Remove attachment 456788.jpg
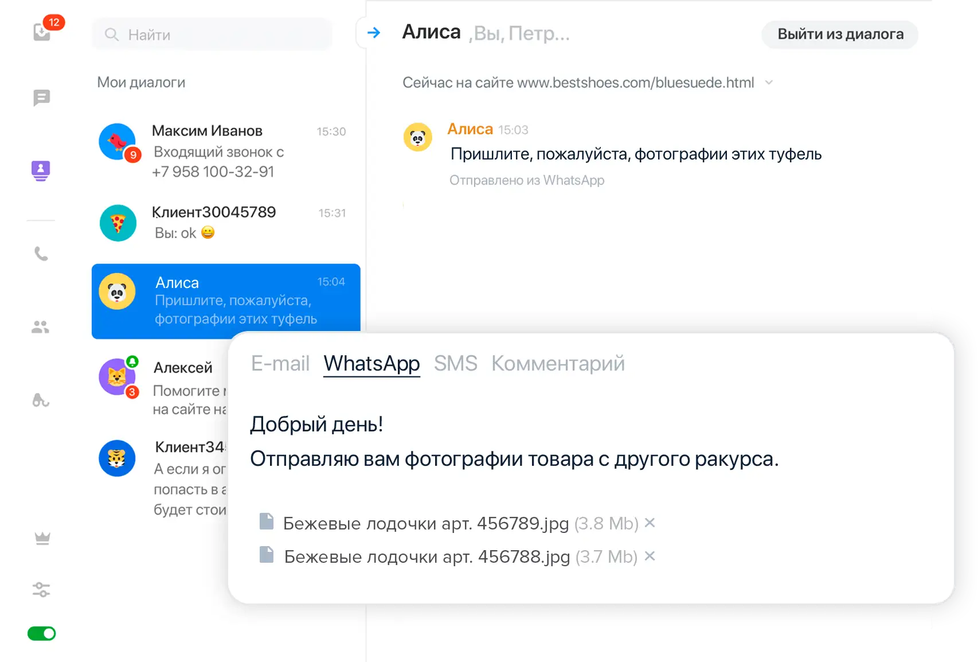Image resolution: width=978 pixels, height=662 pixels. (x=650, y=556)
